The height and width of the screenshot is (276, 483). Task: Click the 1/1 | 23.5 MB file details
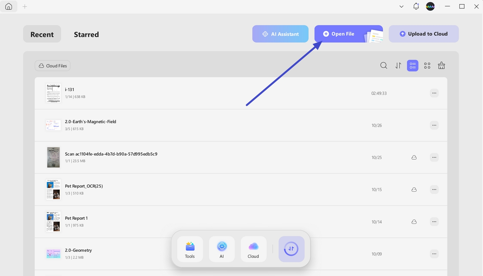tap(75, 161)
